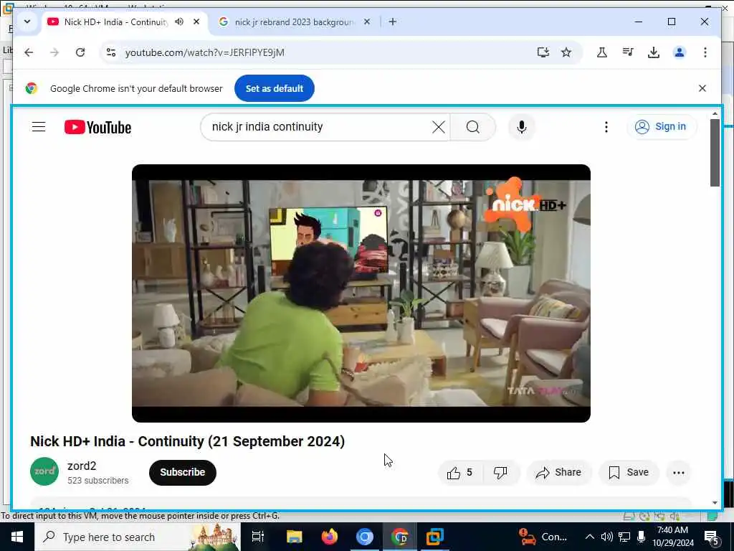Mute the tab via speaker icon
This screenshot has width=734, height=551.
(179, 22)
